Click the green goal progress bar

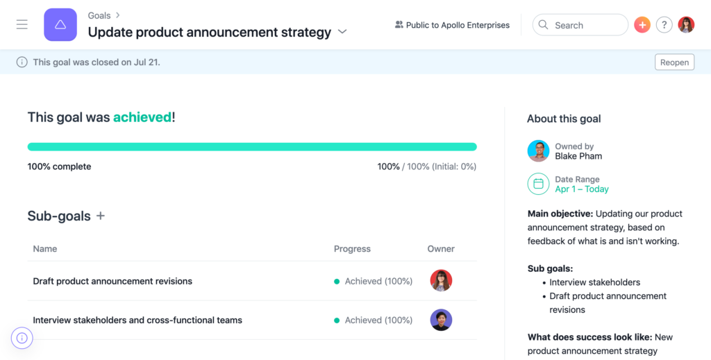pos(252,147)
